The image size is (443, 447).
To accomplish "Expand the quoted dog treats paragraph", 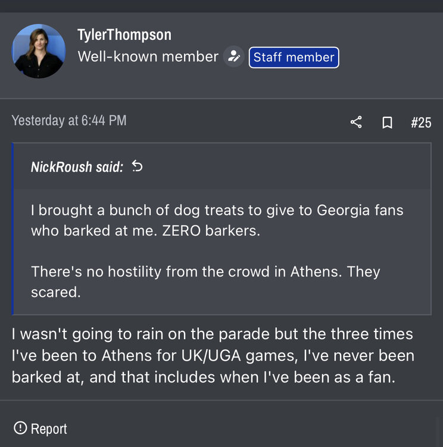I will pos(217,221).
